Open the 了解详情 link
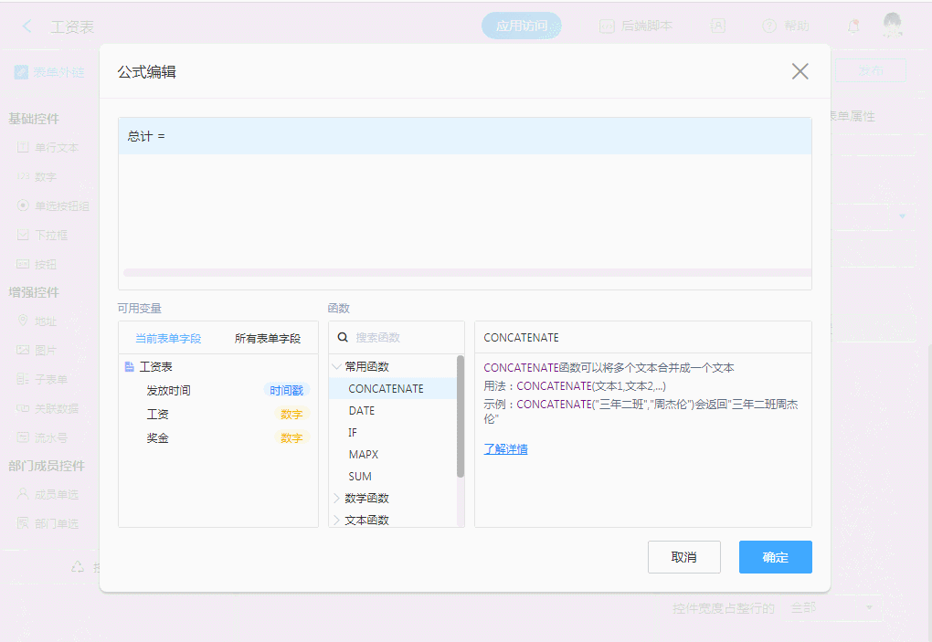The image size is (932, 642). coord(505,449)
